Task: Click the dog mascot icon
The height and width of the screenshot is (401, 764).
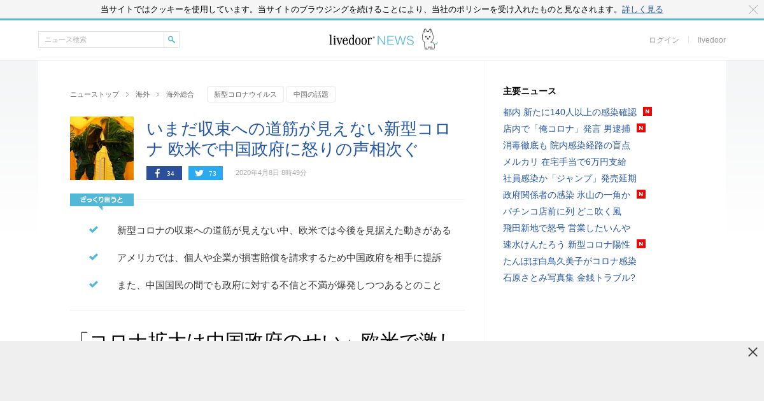Action: (430, 39)
